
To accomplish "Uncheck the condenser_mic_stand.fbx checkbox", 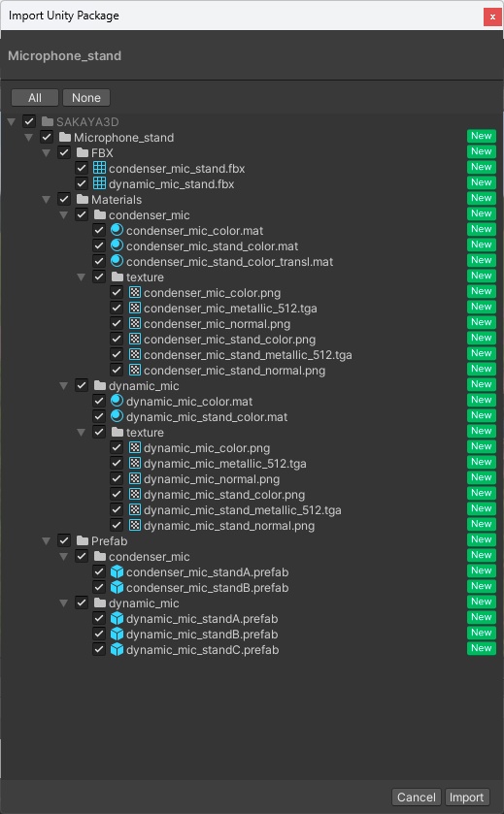I will point(82,168).
